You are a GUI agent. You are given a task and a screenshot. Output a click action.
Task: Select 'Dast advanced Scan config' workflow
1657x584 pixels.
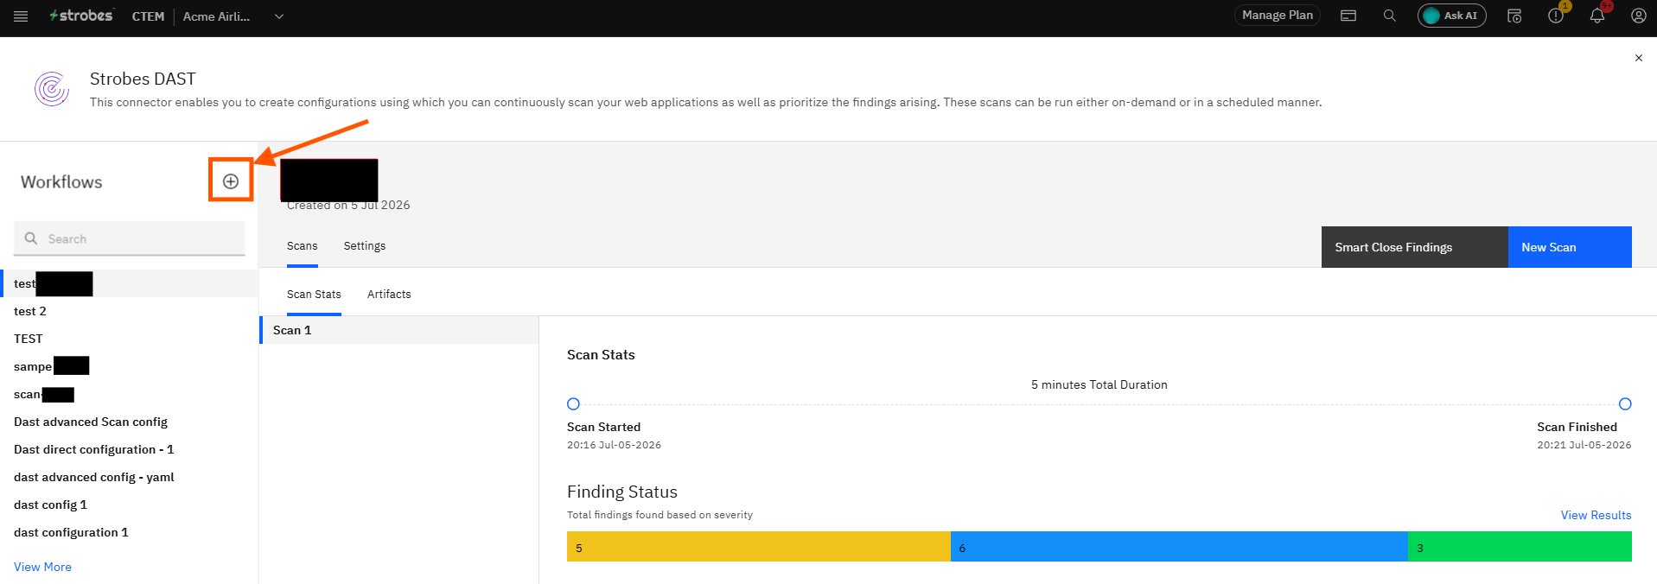pos(130,422)
